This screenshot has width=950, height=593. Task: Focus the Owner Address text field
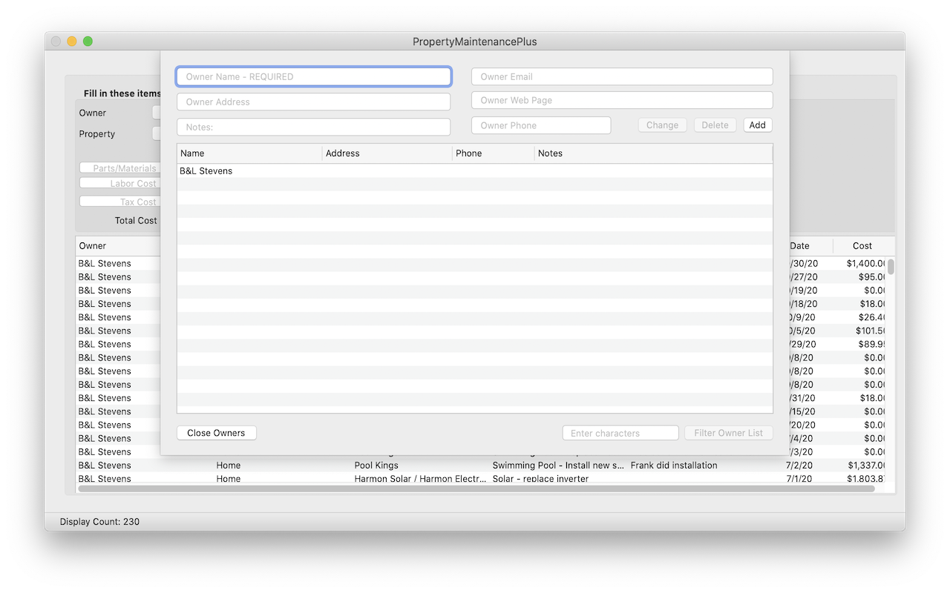pyautogui.click(x=313, y=102)
